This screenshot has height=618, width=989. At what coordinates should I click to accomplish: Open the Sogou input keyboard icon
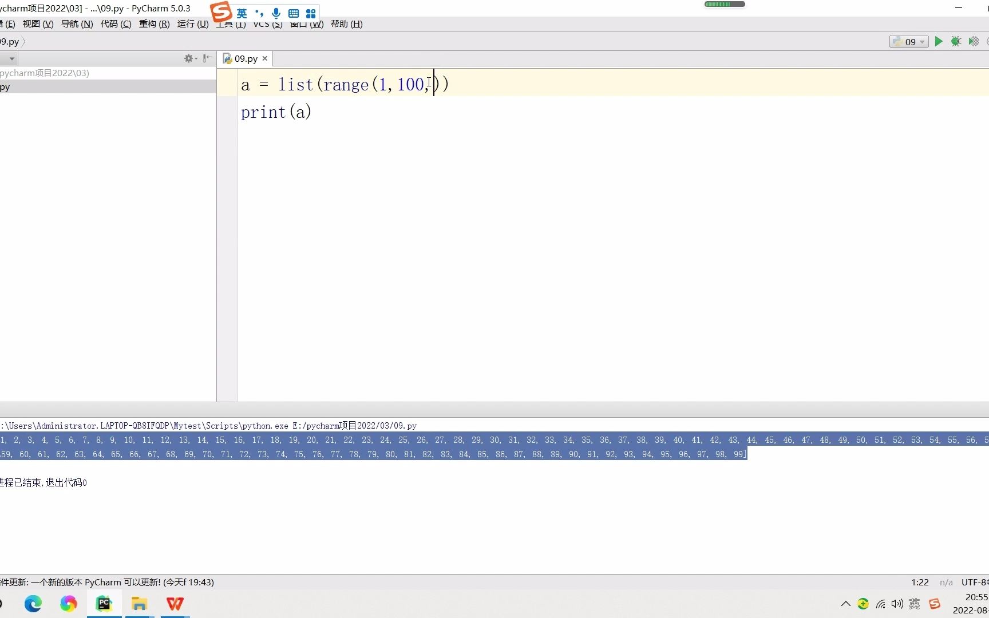point(294,13)
